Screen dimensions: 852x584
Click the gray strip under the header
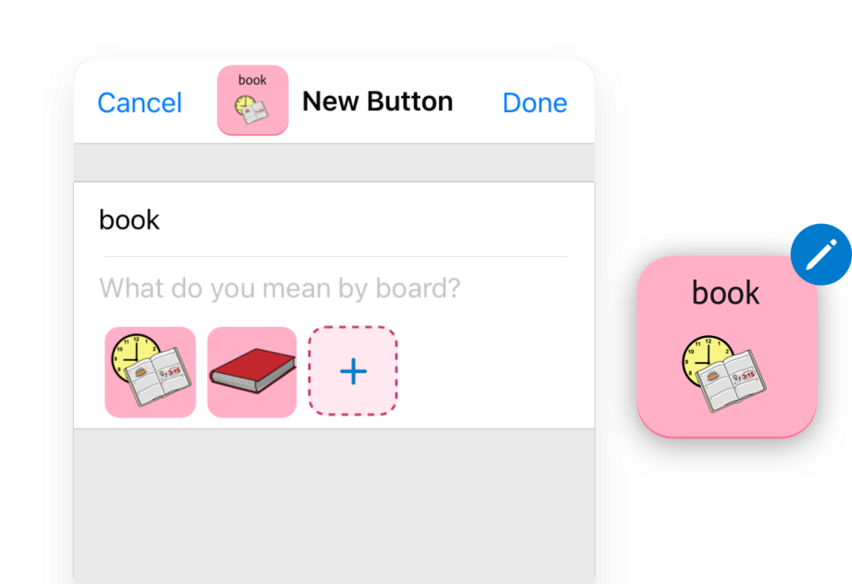pos(334,163)
